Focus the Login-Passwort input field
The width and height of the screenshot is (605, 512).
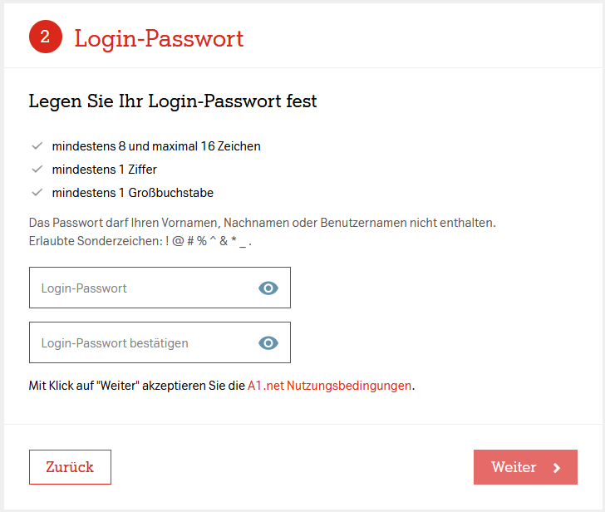pos(141,288)
